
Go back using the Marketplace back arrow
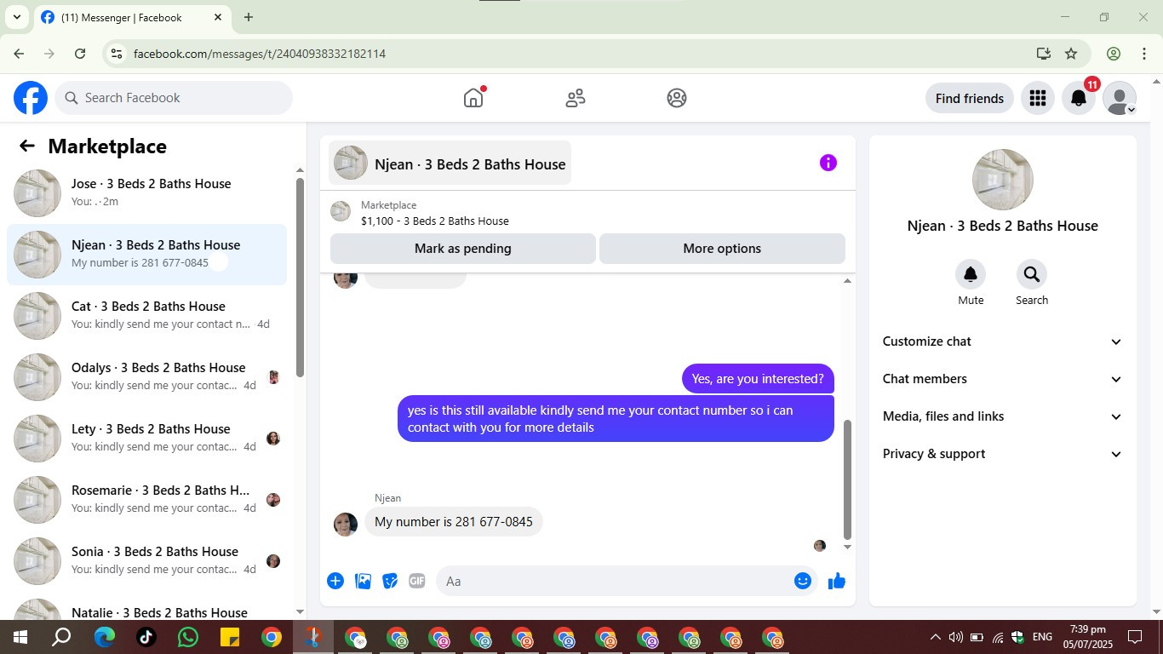(x=27, y=146)
